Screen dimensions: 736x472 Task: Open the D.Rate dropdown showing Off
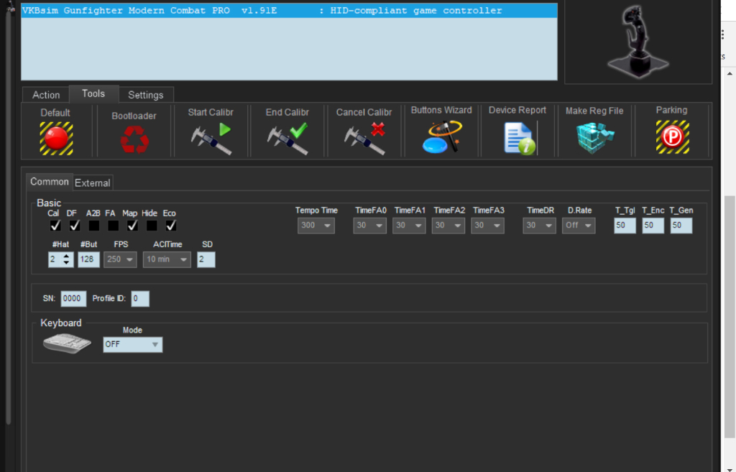(579, 226)
